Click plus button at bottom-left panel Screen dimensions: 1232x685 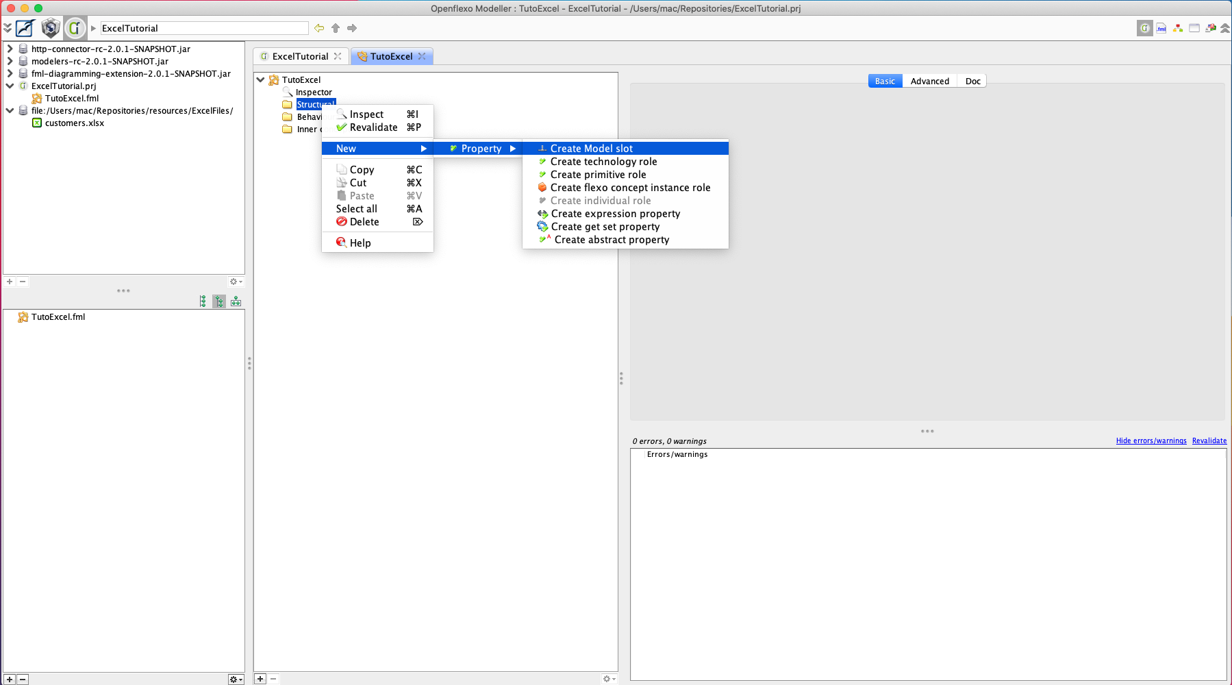coord(10,680)
